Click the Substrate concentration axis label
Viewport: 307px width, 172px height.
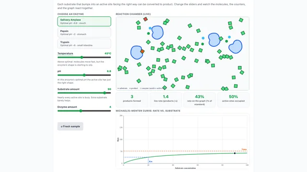point(185,168)
